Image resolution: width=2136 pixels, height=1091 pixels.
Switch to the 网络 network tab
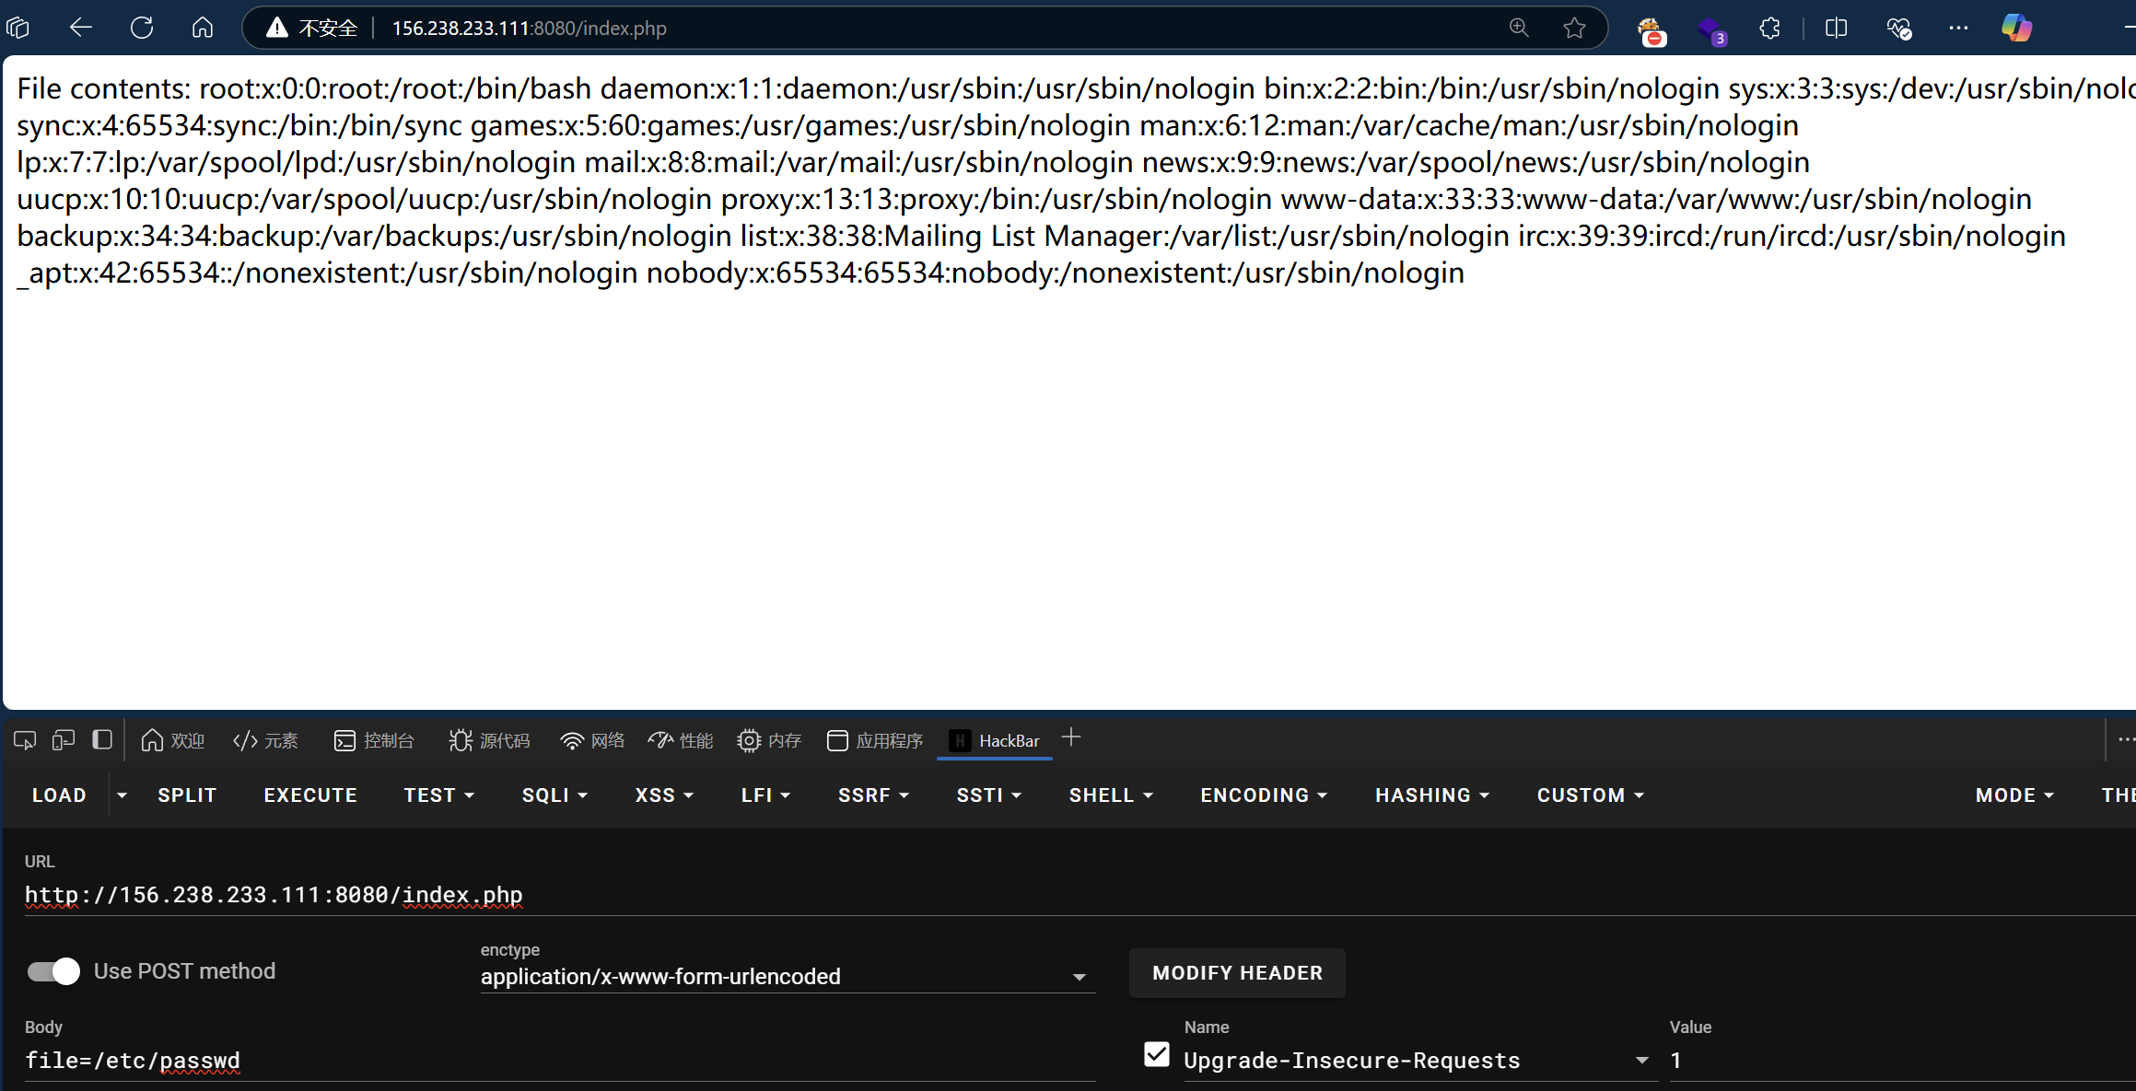(592, 740)
